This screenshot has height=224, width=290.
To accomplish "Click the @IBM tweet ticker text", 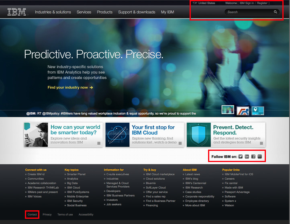I will [x=111, y=113].
